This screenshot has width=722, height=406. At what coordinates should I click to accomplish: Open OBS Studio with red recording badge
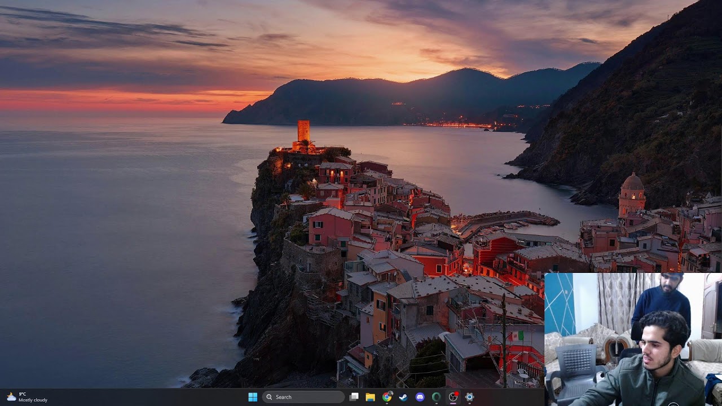coord(453,397)
